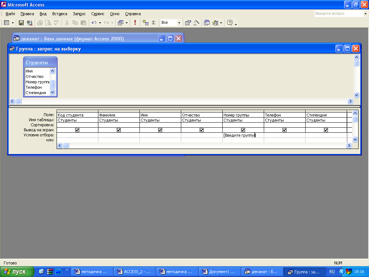Click the Show Table icon
The image size is (369, 277).
tap(146, 23)
